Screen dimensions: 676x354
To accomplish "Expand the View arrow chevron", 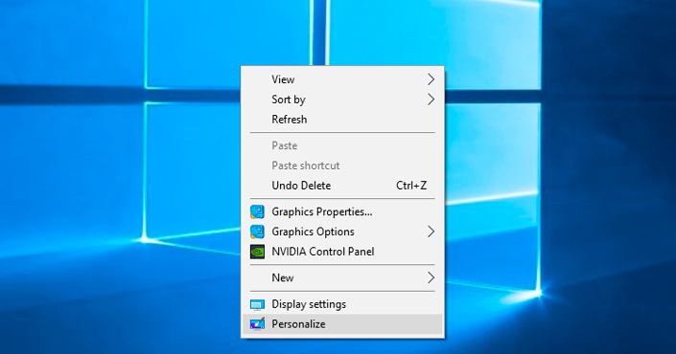I will coord(431,79).
